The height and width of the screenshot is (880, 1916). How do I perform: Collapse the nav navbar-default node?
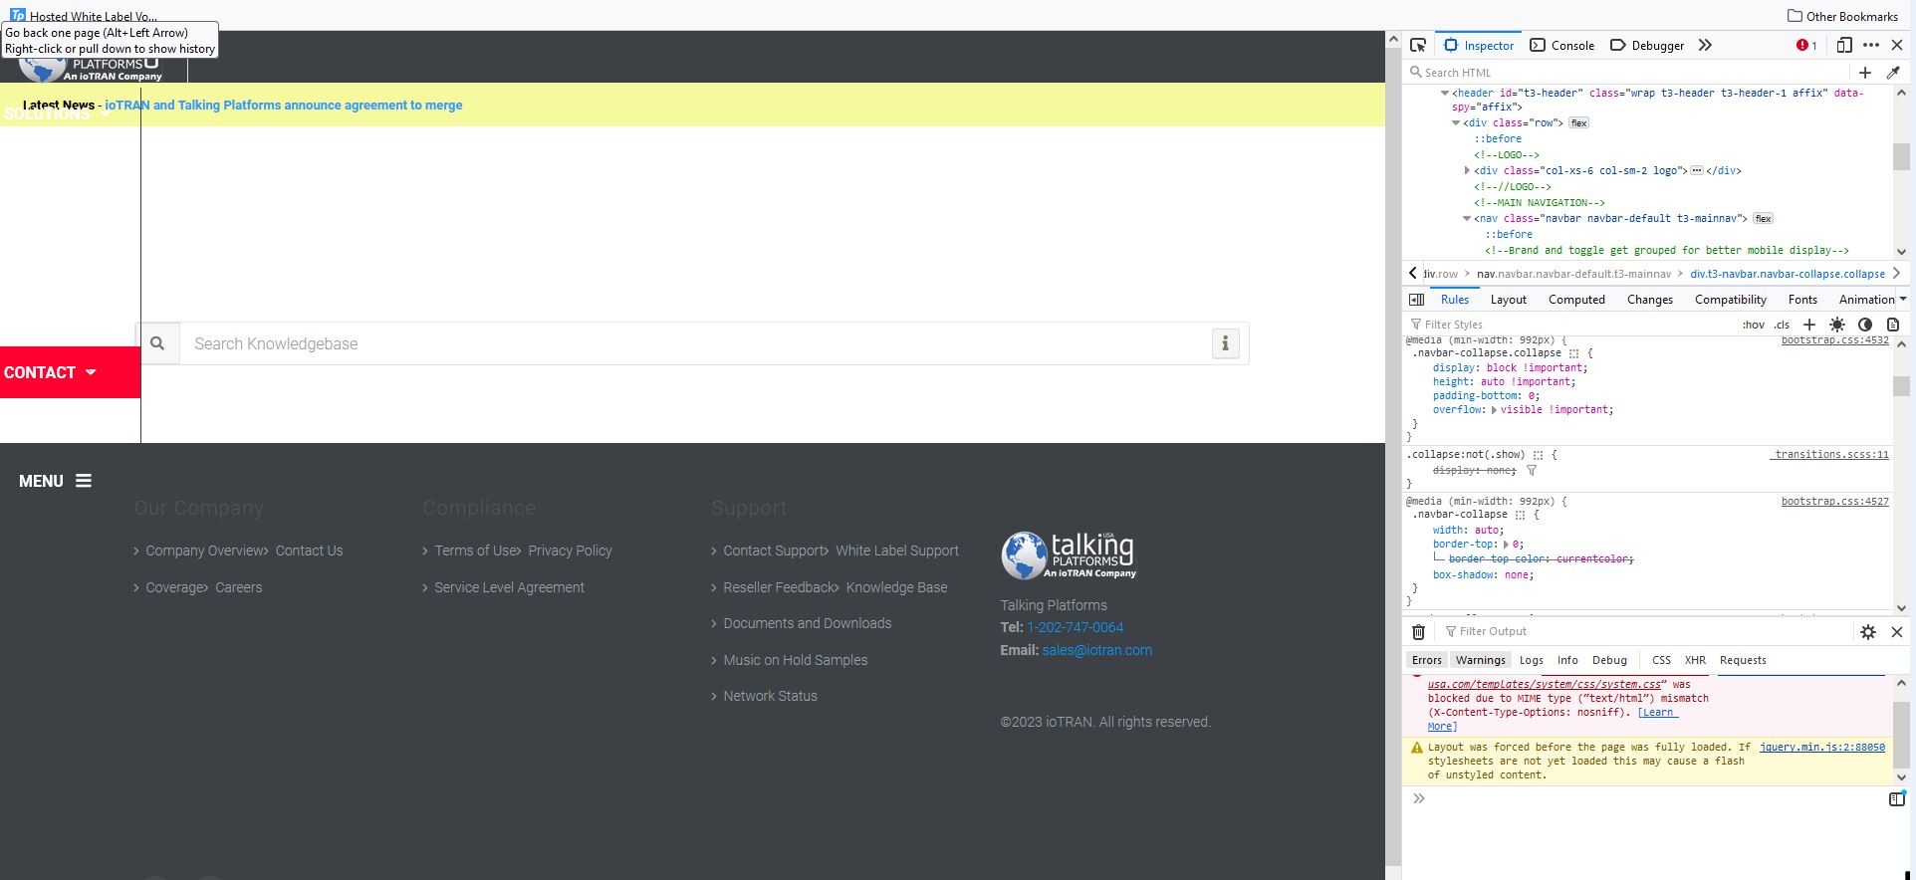coord(1467,218)
